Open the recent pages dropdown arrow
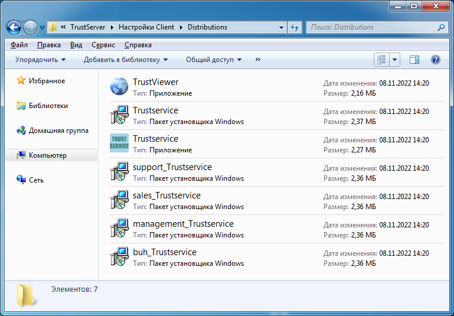The width and height of the screenshot is (454, 316). tap(42, 28)
